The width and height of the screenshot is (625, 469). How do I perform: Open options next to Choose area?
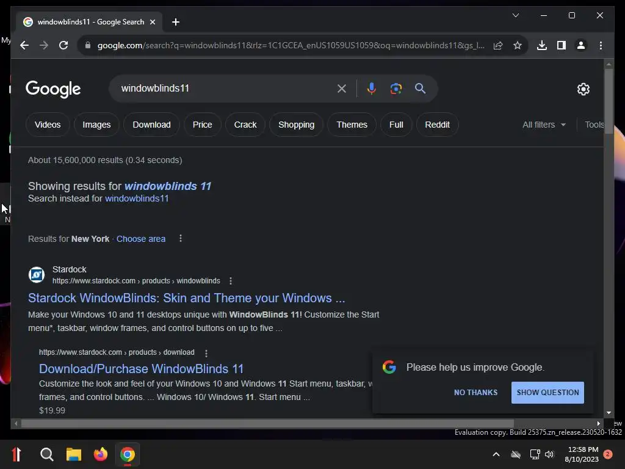(181, 239)
